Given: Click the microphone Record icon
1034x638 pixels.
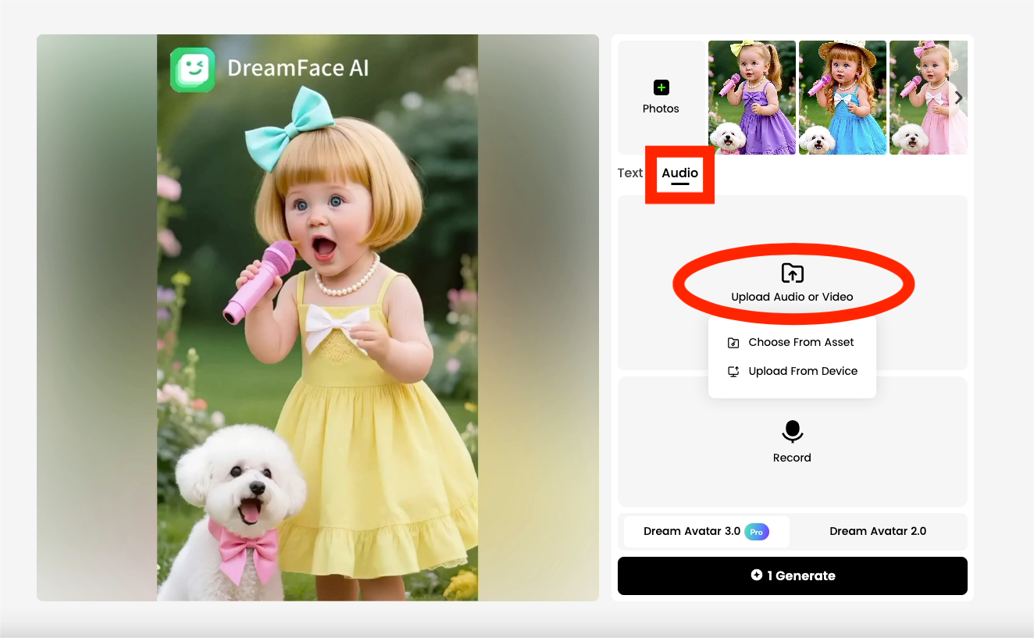Looking at the screenshot, I should click(792, 431).
